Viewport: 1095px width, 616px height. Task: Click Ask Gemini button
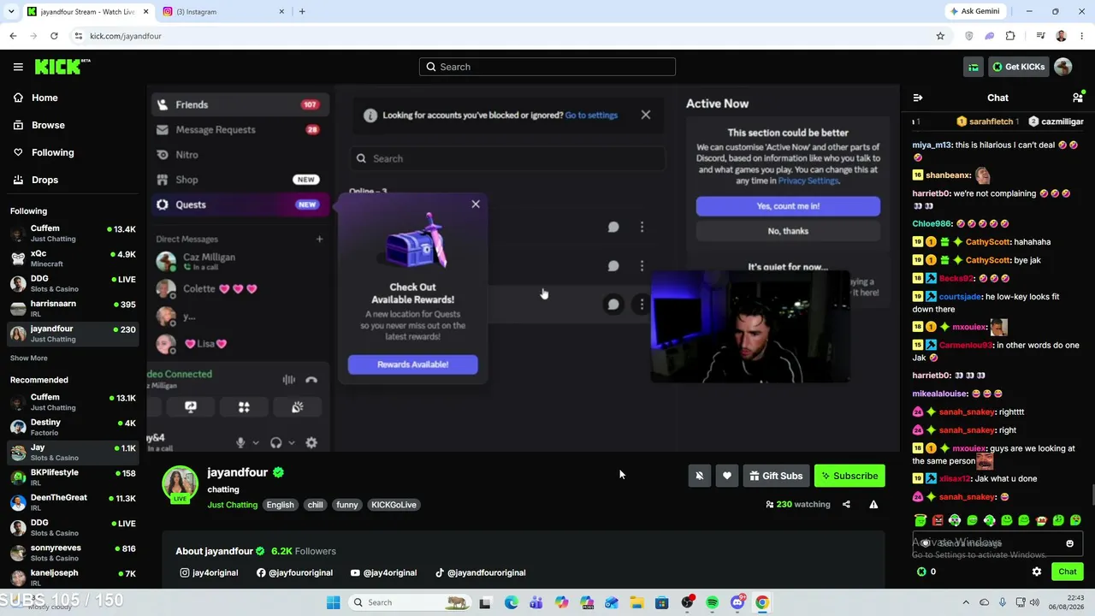pos(974,11)
